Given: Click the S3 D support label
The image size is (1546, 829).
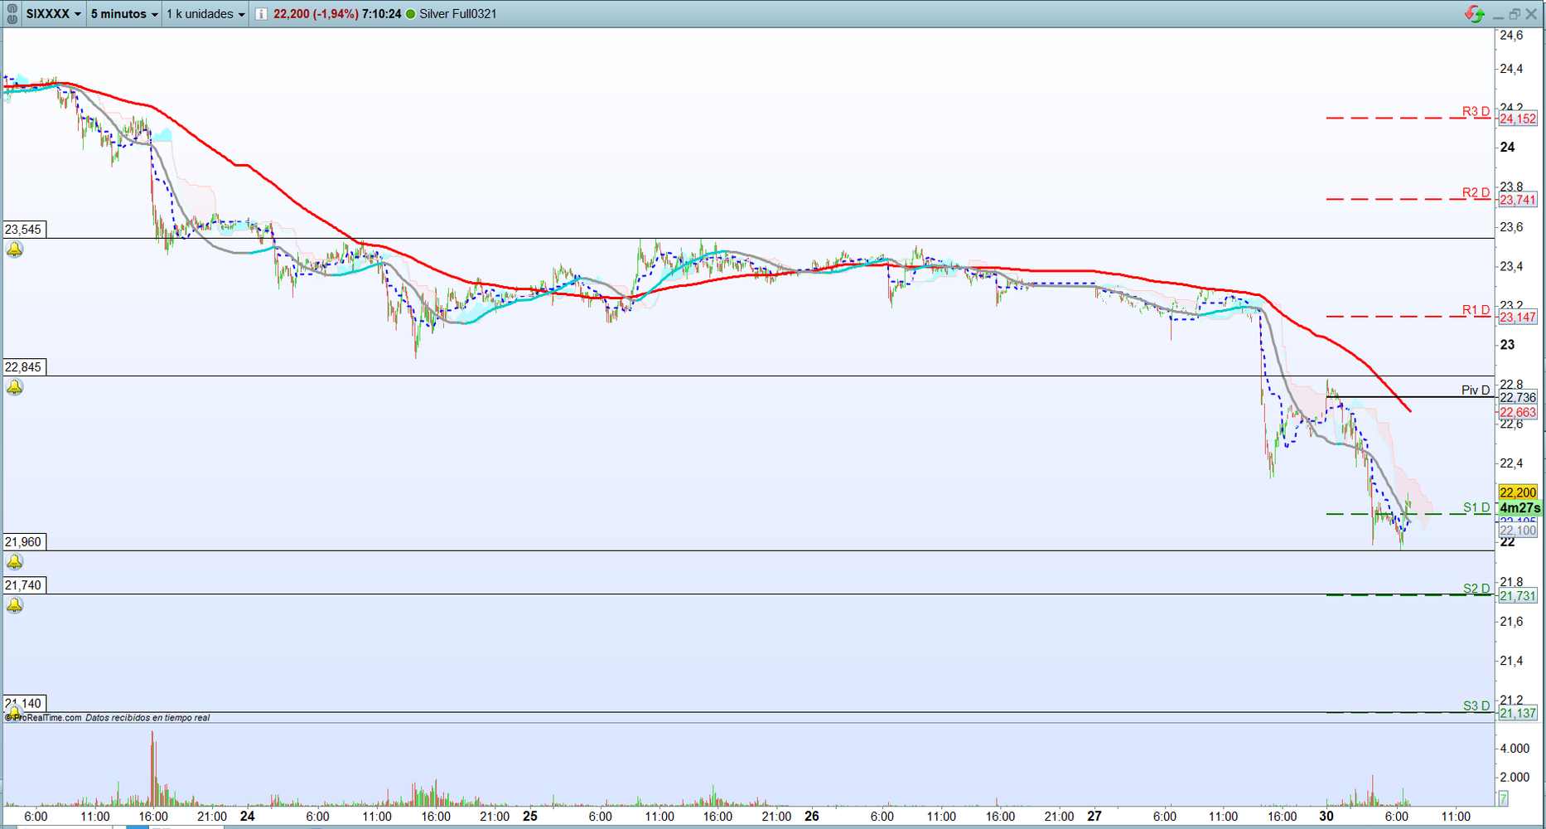Looking at the screenshot, I should pyautogui.click(x=1476, y=705).
